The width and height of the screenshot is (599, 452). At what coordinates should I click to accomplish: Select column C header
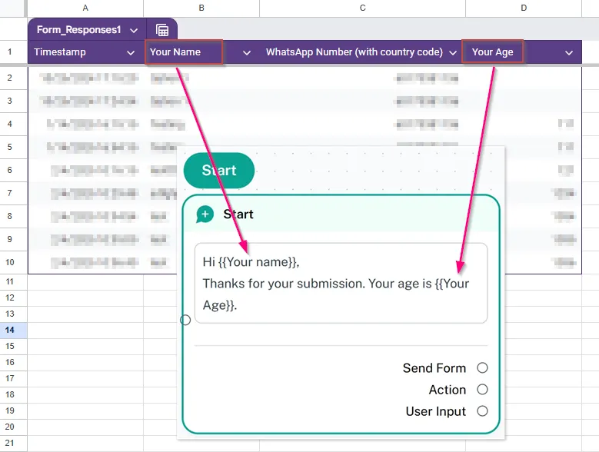click(362, 8)
